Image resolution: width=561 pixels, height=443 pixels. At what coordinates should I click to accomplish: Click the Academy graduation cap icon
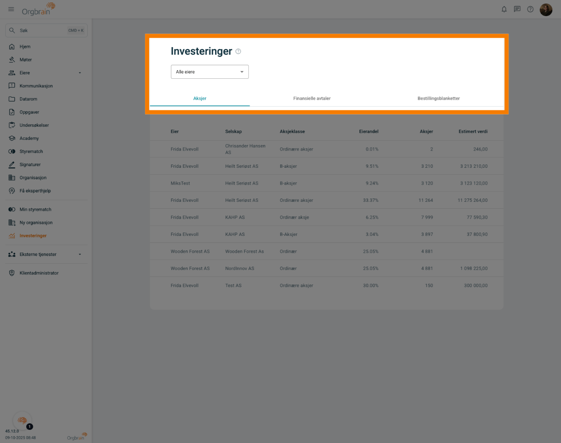point(12,139)
